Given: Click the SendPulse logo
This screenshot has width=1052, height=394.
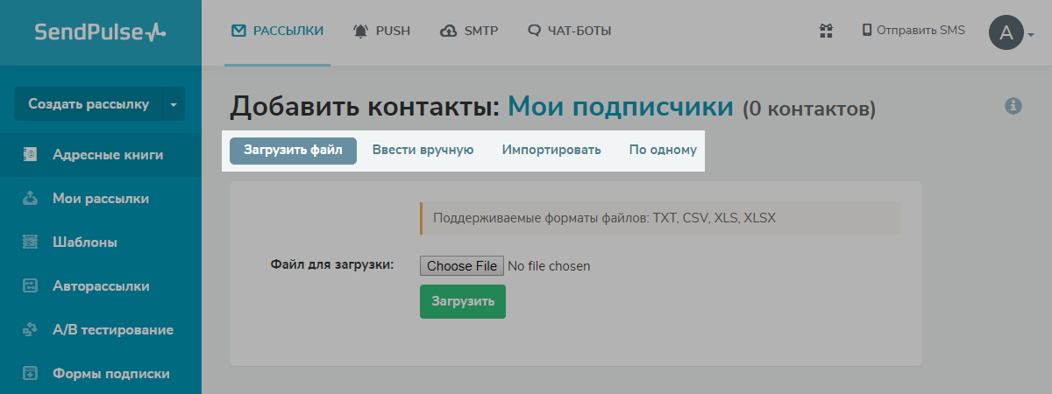Looking at the screenshot, I should 100,32.
